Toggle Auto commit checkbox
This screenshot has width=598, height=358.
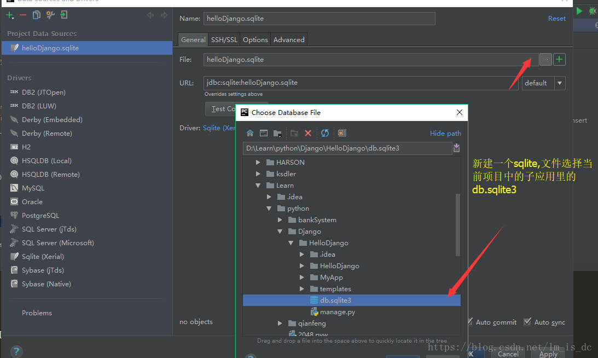coord(471,322)
